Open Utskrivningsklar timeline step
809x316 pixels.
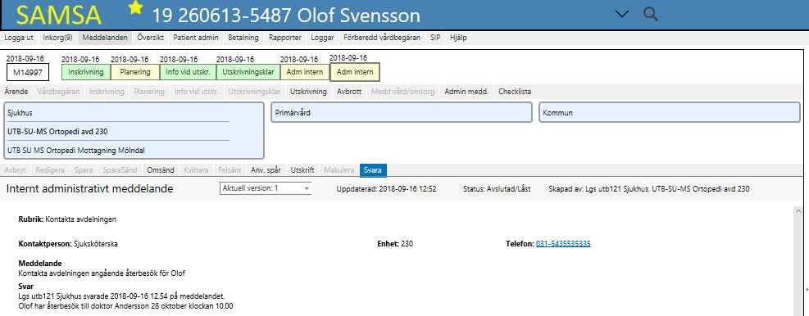coord(248,72)
